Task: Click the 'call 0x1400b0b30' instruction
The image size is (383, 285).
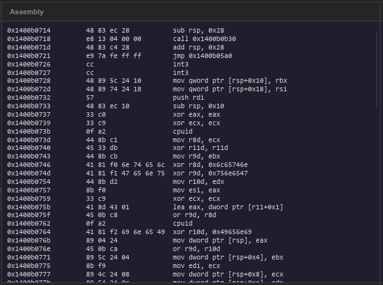Action: [204, 39]
